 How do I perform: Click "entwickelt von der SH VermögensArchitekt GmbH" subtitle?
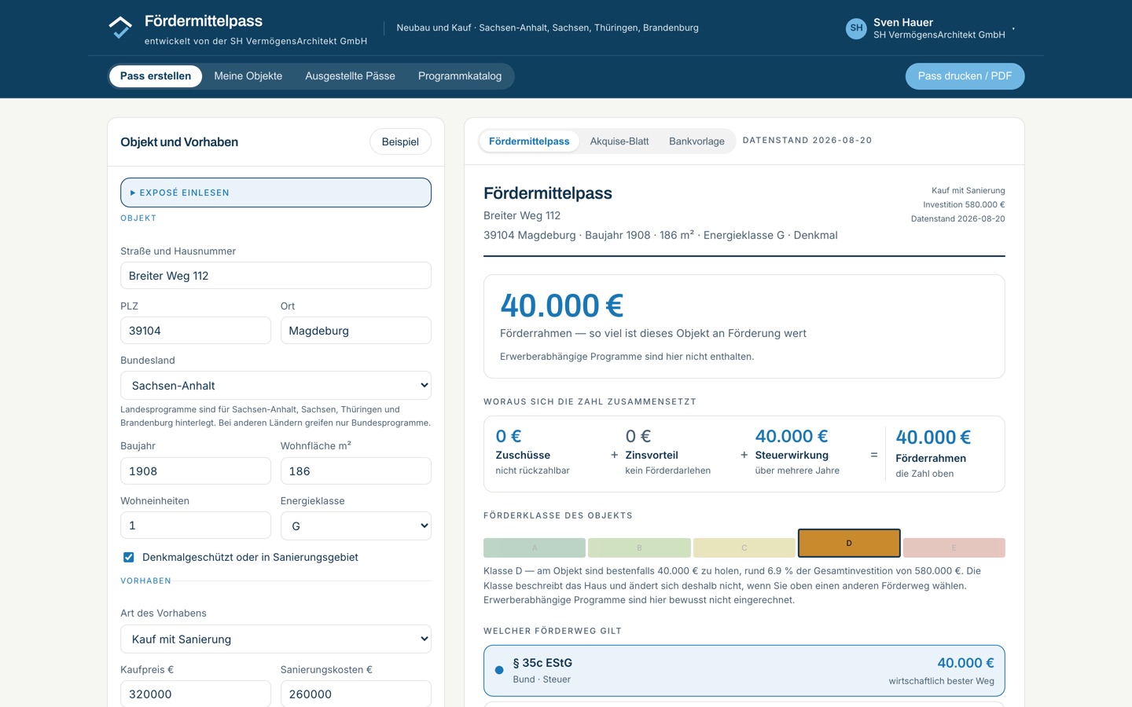point(255,41)
